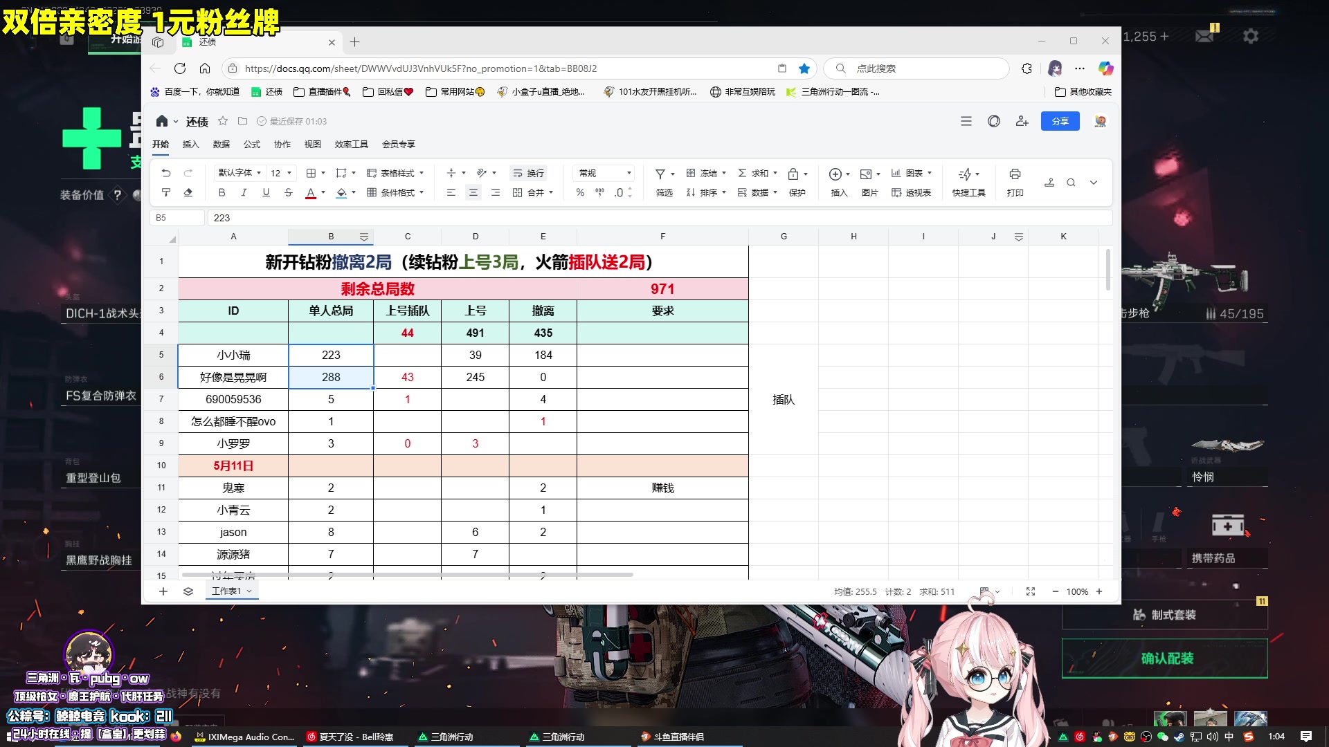Click browser address bar URL
The height and width of the screenshot is (747, 1329).
(421, 68)
